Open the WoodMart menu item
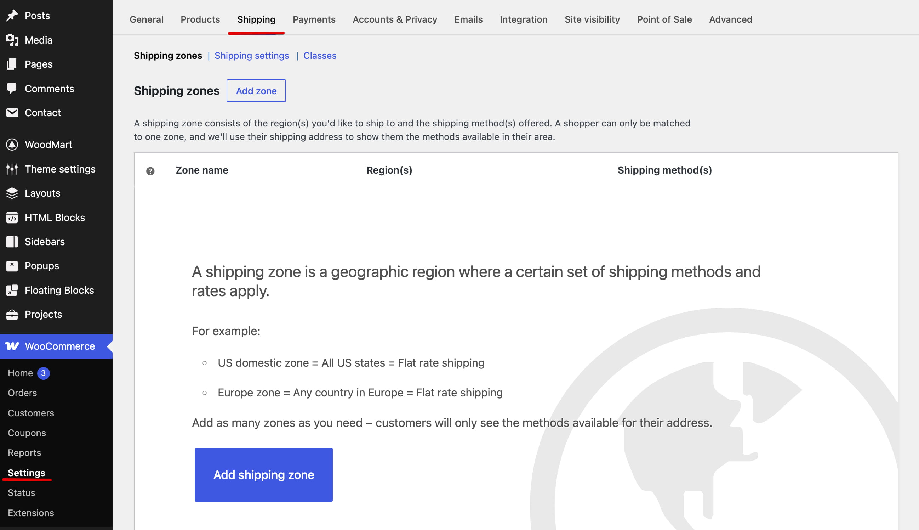Screen dimensions: 919x530 (56, 145)
